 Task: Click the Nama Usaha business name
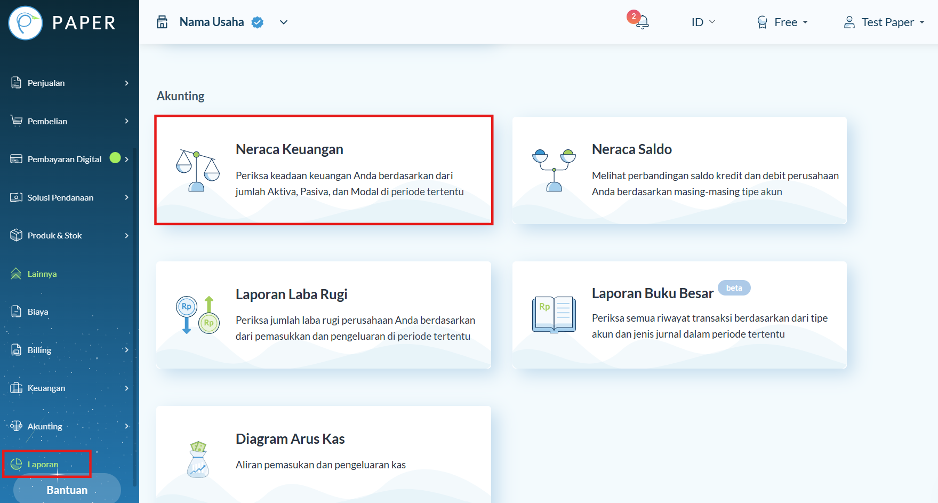[212, 22]
